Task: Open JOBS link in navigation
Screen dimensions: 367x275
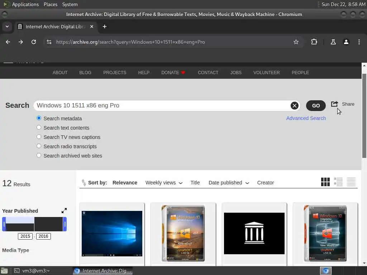Action: click(236, 72)
